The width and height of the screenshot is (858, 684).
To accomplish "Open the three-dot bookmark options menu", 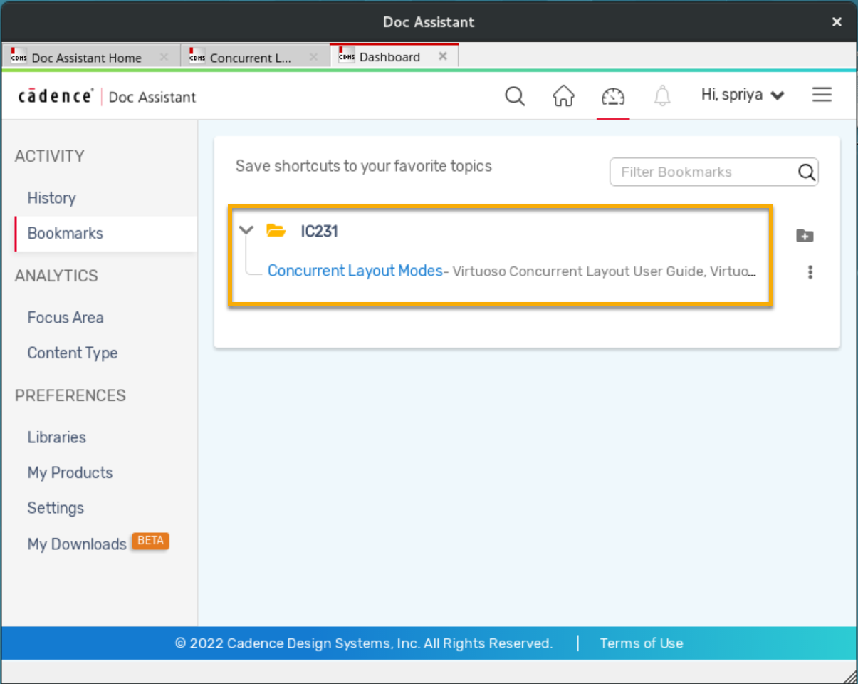I will coord(810,271).
